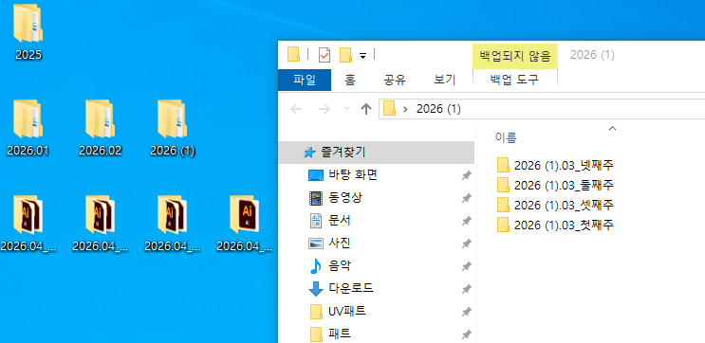Select the 2026.02 desktop folder

click(101, 129)
